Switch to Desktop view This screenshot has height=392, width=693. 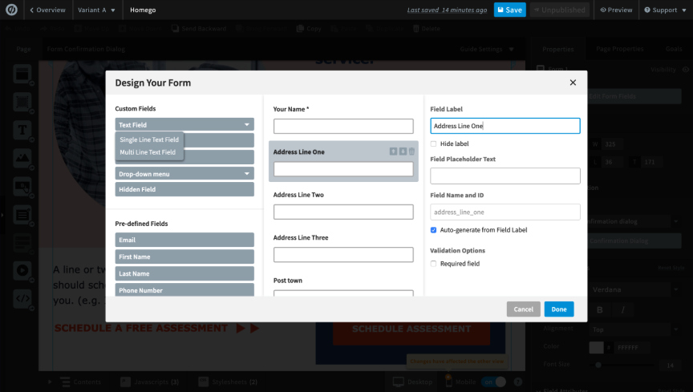(x=412, y=382)
